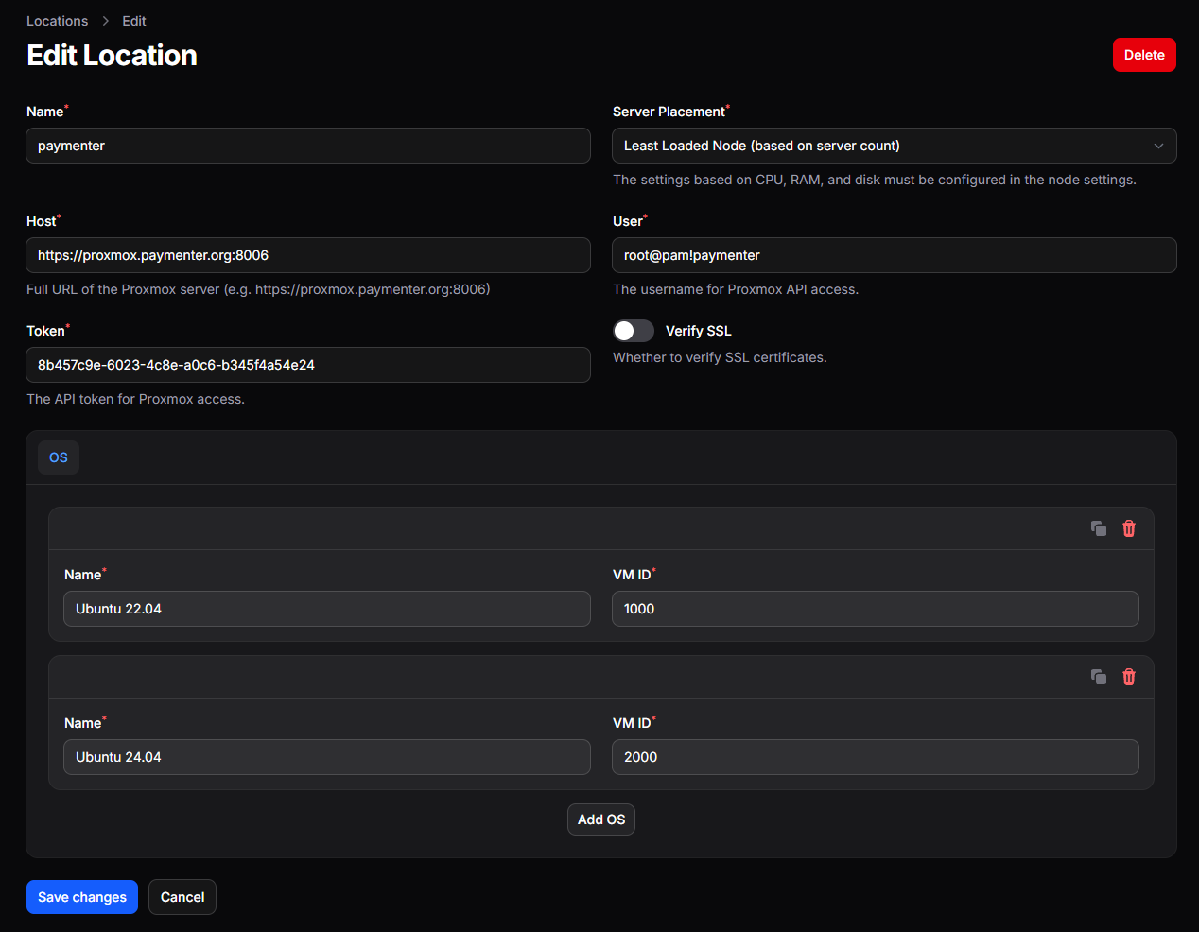
Task: Edit the User field root@pam!paymenter
Action: [x=894, y=255]
